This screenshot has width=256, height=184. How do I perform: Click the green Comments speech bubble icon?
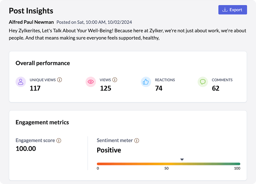coord(203,82)
